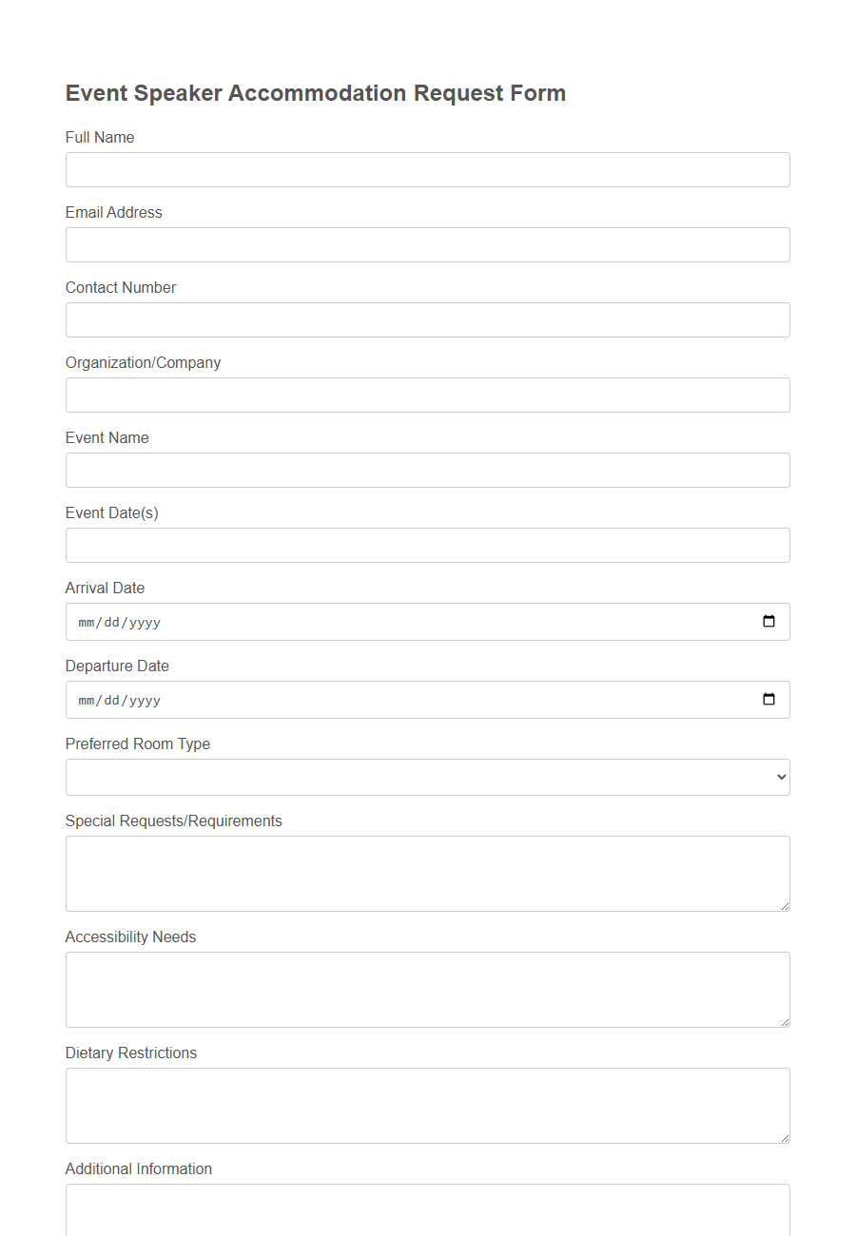Click the Accessibility Needs text area
This screenshot has height=1236, width=856.
428,989
